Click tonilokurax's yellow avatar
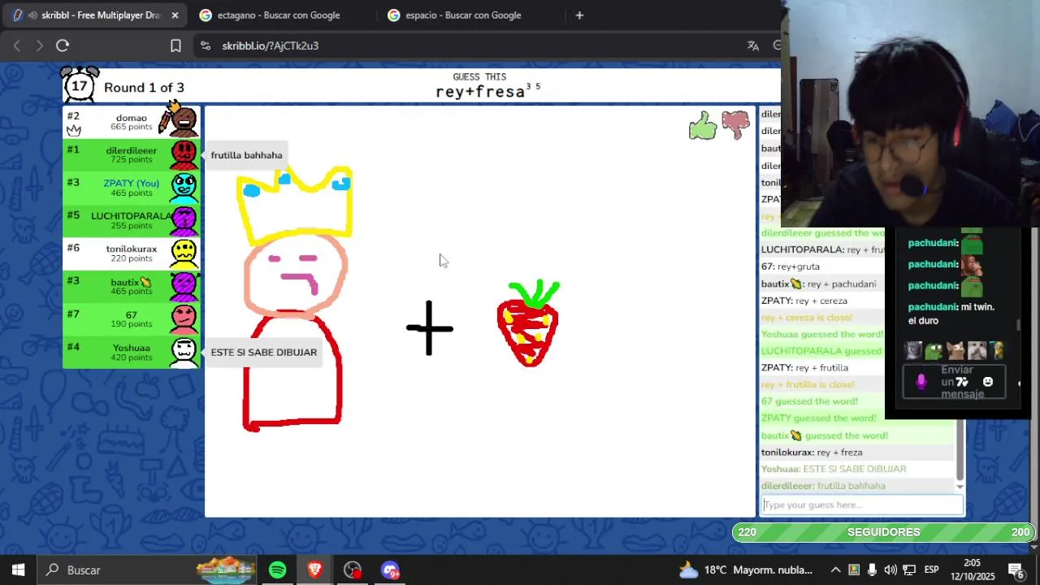 [184, 253]
